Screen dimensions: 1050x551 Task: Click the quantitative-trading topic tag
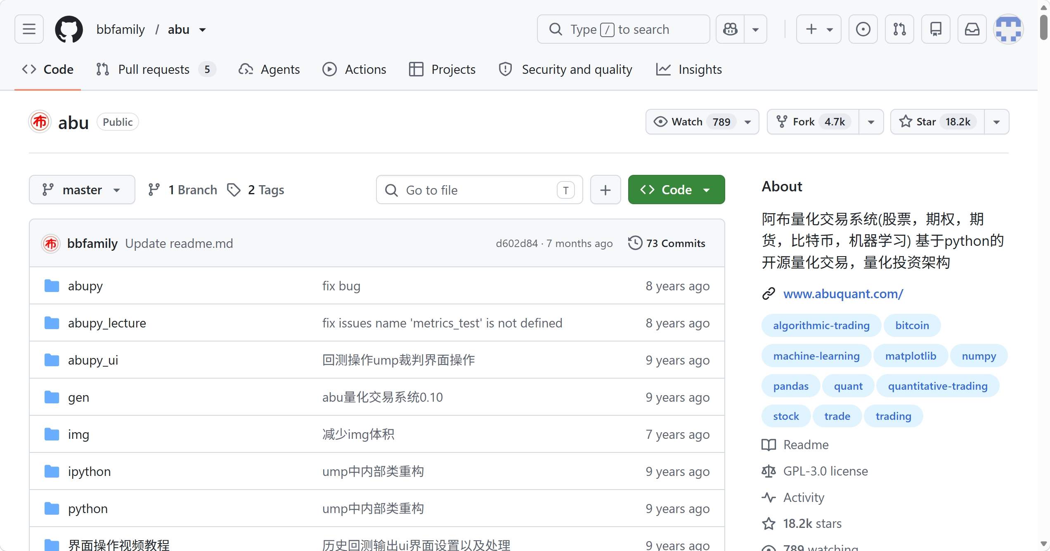938,386
